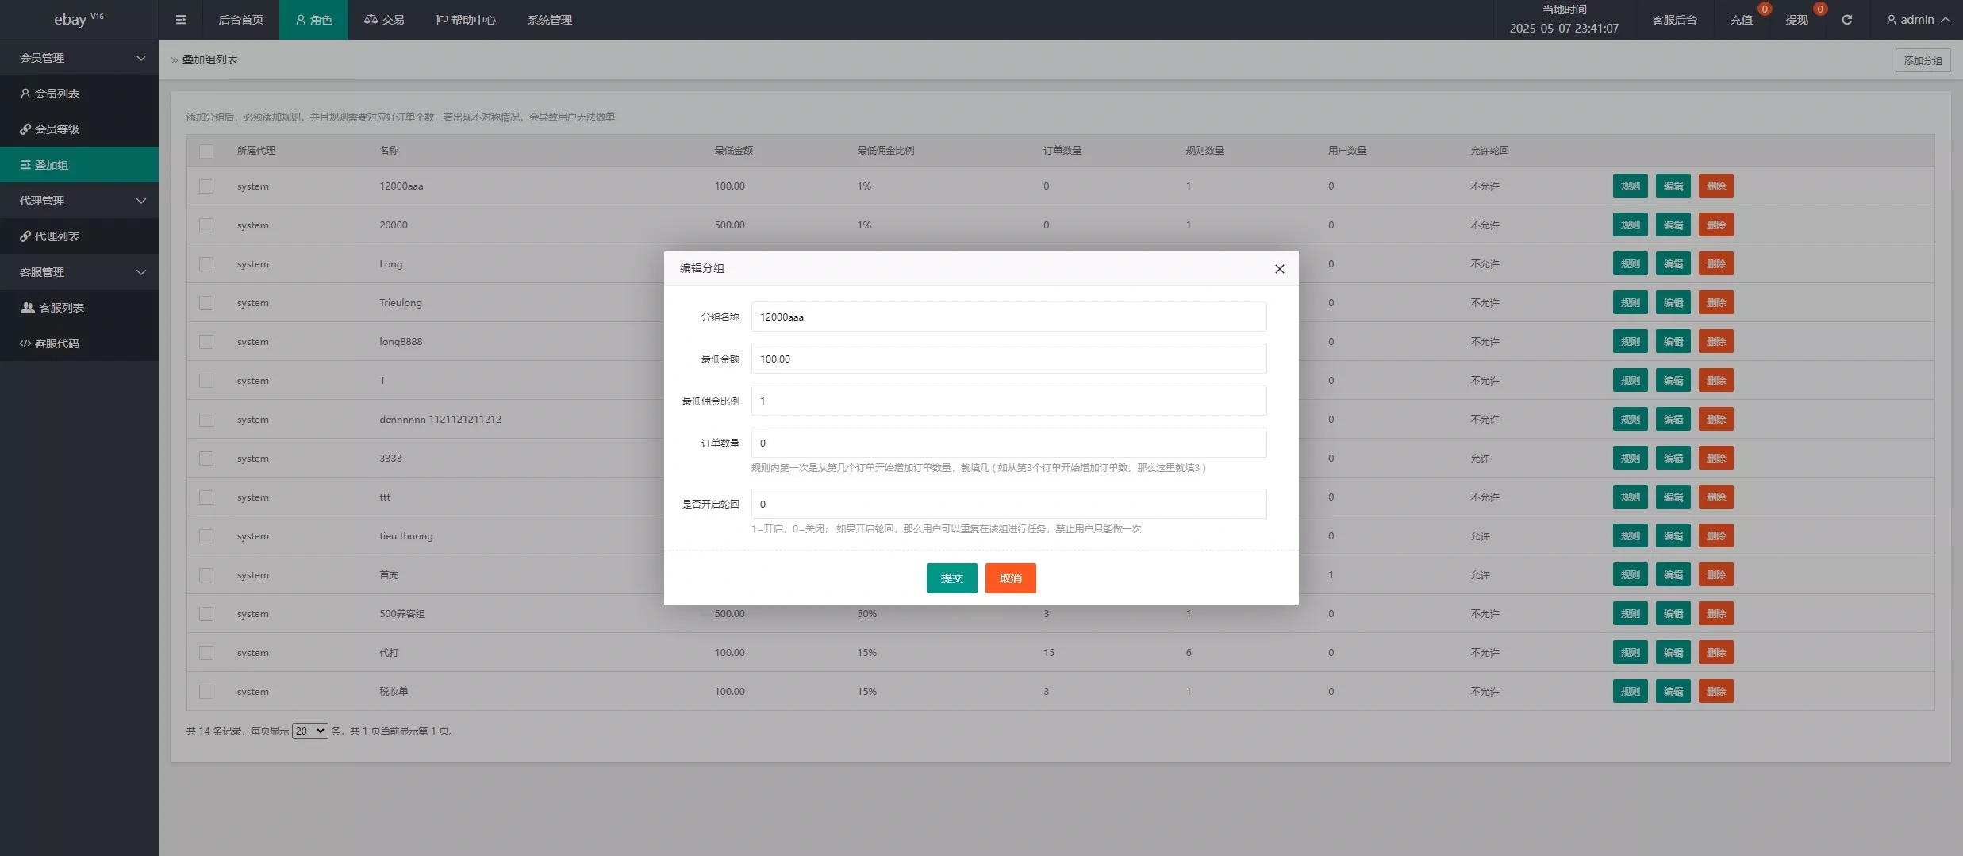Click the sidebar collapse hamburger icon
The image size is (1963, 856).
click(x=181, y=20)
